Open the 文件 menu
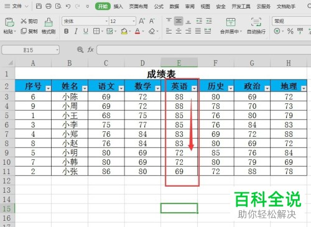This screenshot has height=227, width=311. (x=16, y=6)
